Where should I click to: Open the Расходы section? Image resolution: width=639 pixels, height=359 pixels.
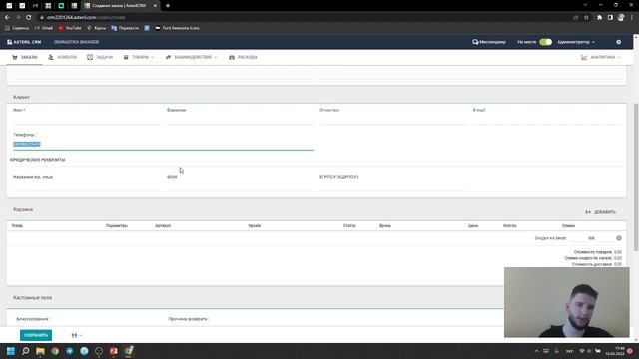[243, 57]
